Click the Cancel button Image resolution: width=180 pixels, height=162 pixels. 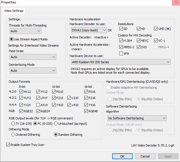pos(145,156)
